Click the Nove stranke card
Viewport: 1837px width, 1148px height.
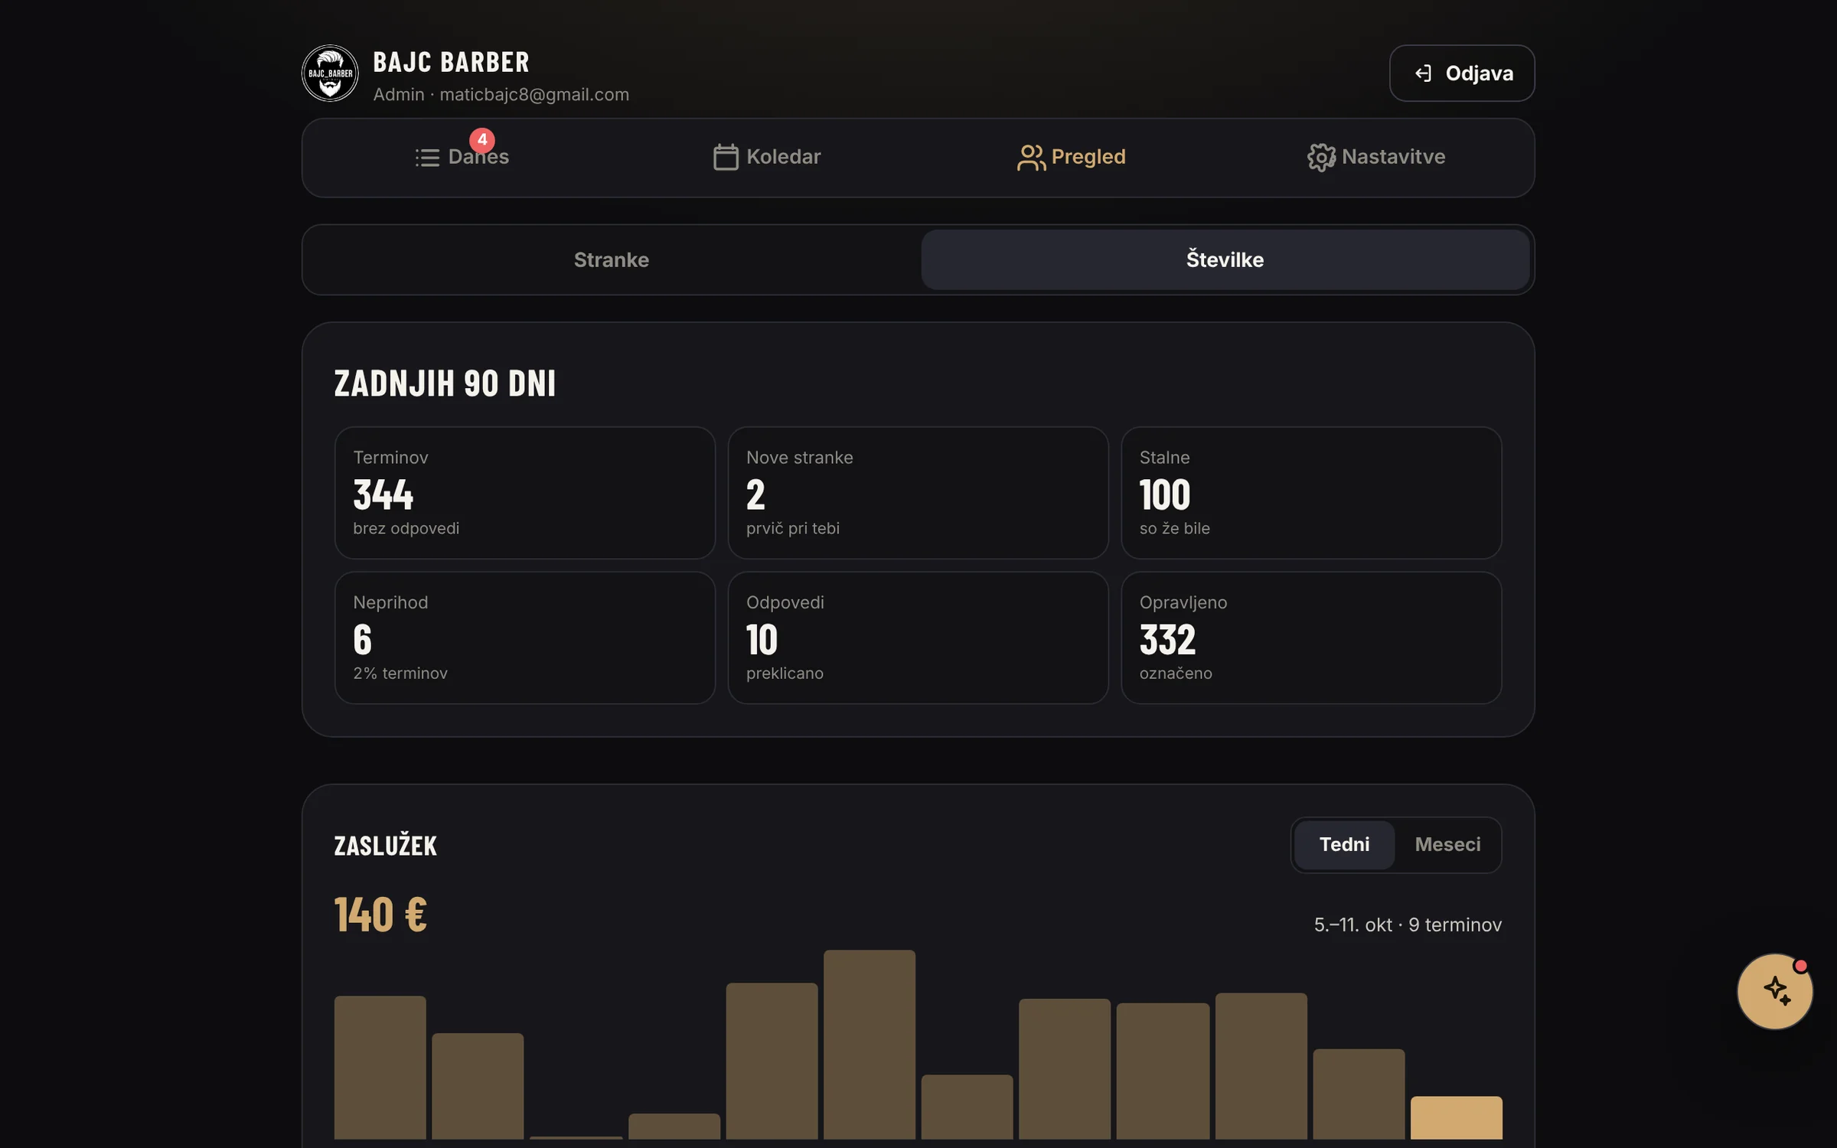(x=918, y=493)
